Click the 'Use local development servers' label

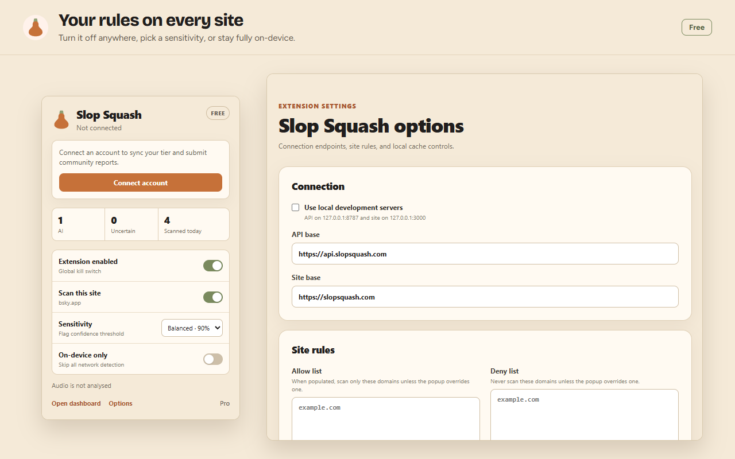[354, 208]
